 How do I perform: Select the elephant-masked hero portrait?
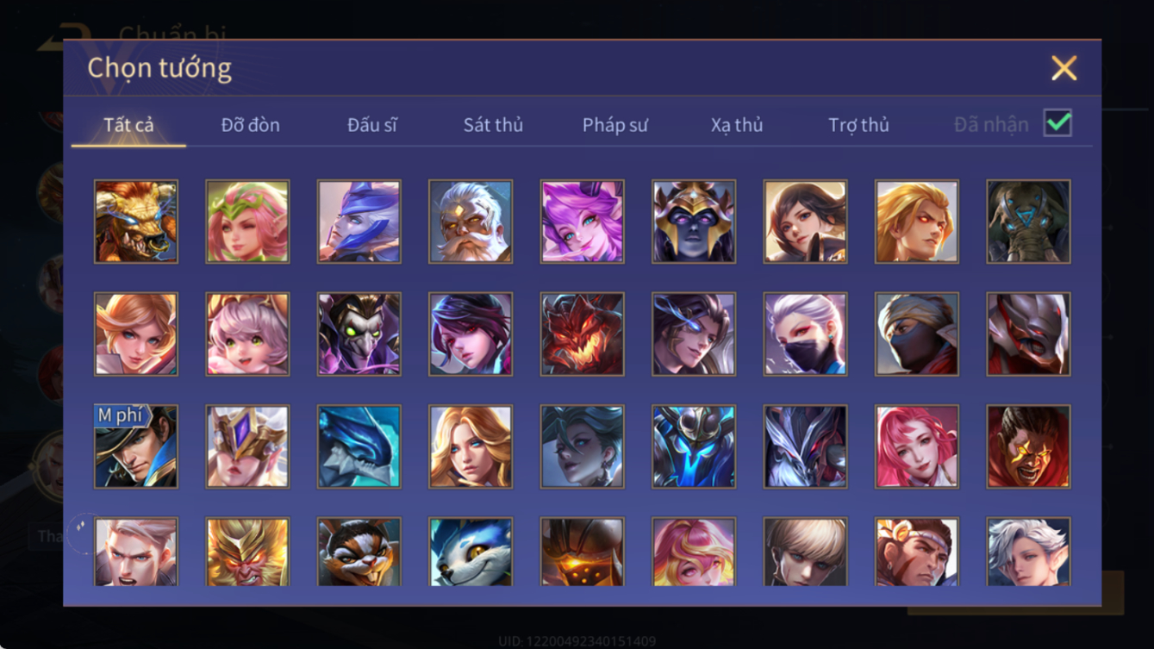[x=1028, y=222]
